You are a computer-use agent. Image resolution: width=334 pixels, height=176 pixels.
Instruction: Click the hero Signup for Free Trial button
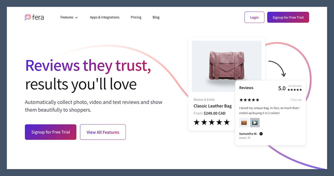[x=51, y=132]
